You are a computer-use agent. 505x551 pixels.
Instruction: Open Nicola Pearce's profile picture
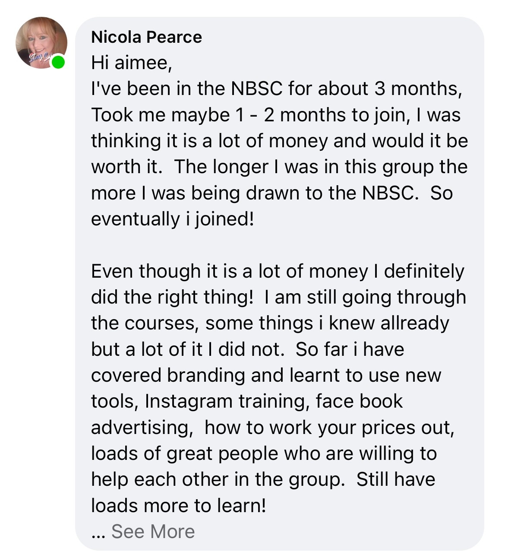click(x=41, y=43)
